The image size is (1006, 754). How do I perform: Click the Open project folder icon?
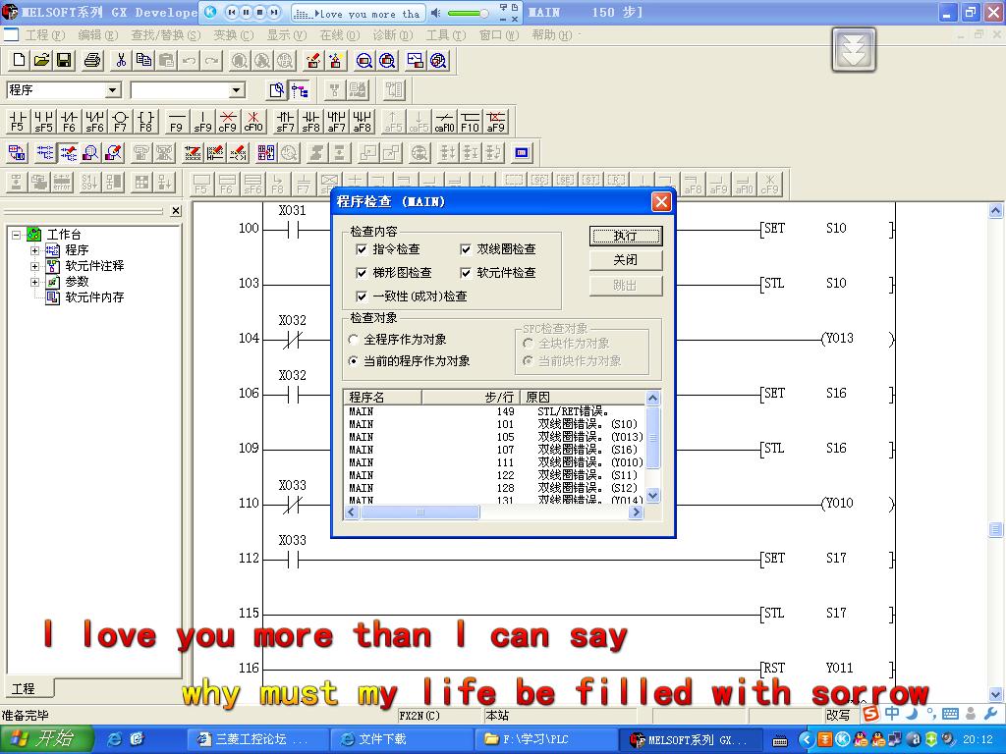[x=41, y=60]
